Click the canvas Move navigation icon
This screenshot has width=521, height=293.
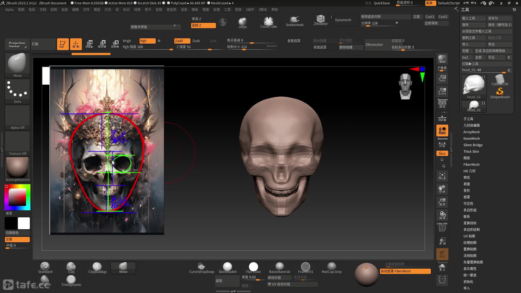coord(442,189)
